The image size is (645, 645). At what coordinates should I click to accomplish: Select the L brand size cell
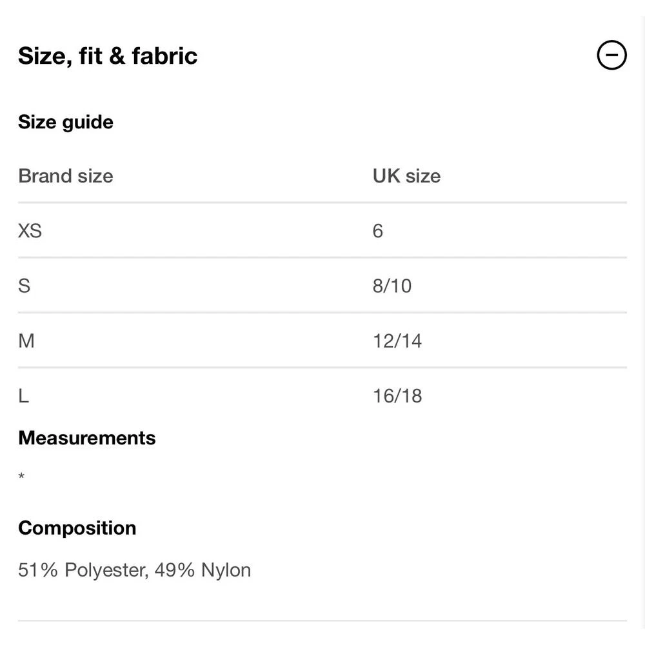(x=24, y=395)
